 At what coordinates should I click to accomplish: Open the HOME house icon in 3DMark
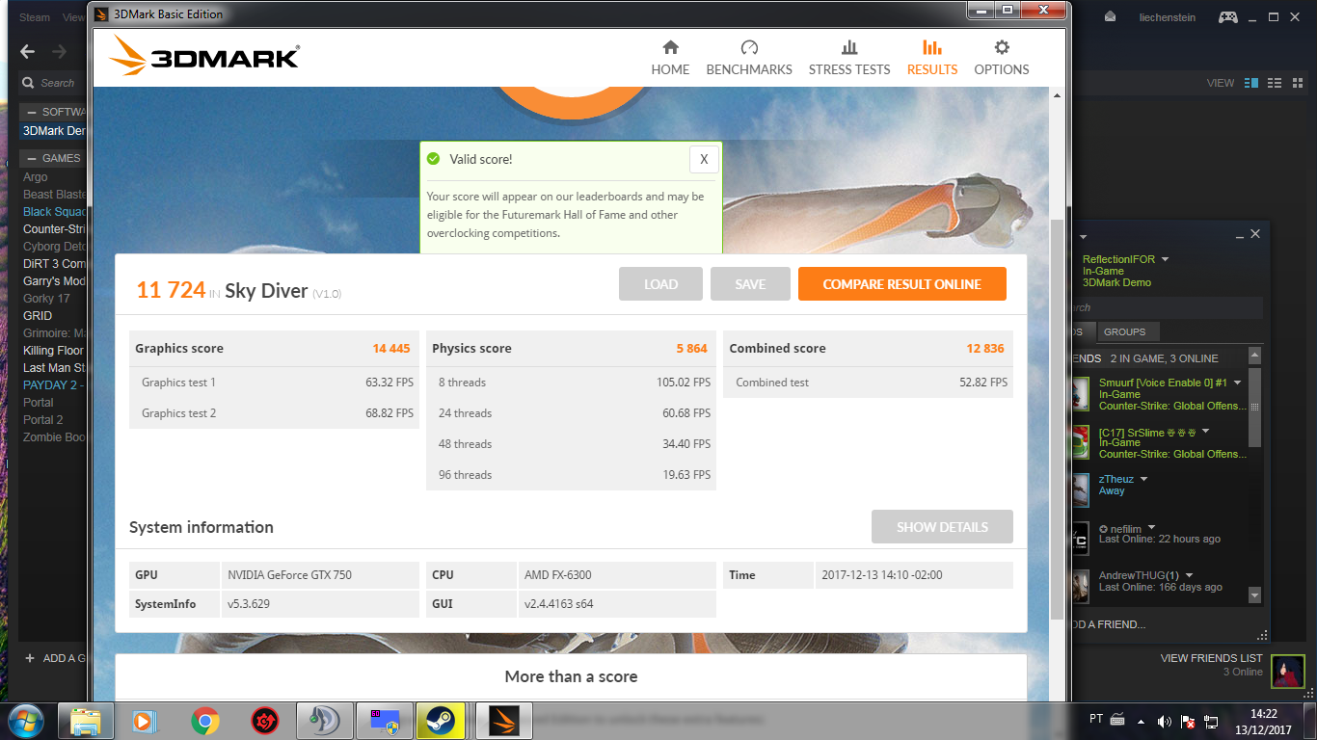(670, 47)
